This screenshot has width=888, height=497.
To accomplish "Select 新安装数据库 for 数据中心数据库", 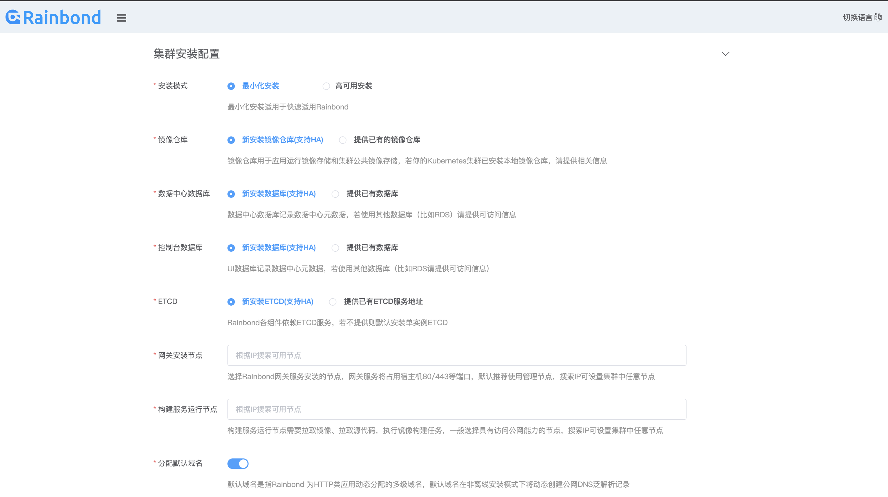I will coord(231,194).
